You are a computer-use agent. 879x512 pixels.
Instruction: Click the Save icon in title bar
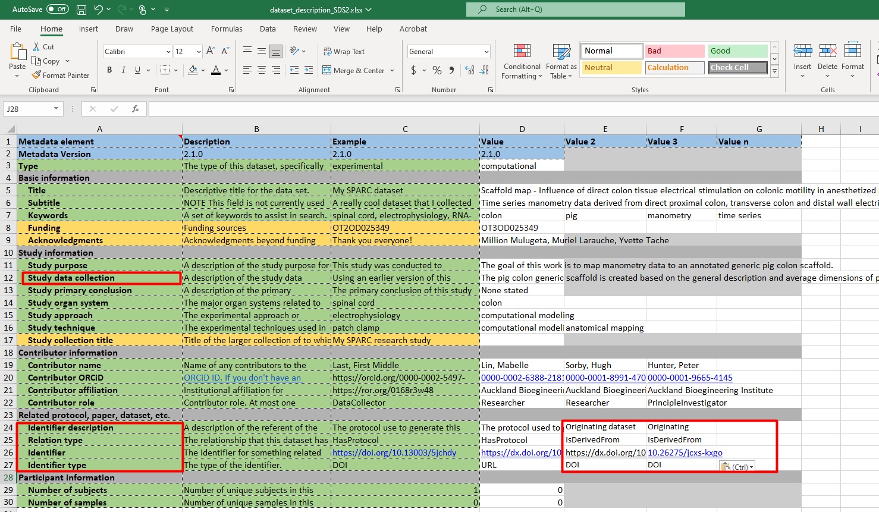(x=81, y=10)
